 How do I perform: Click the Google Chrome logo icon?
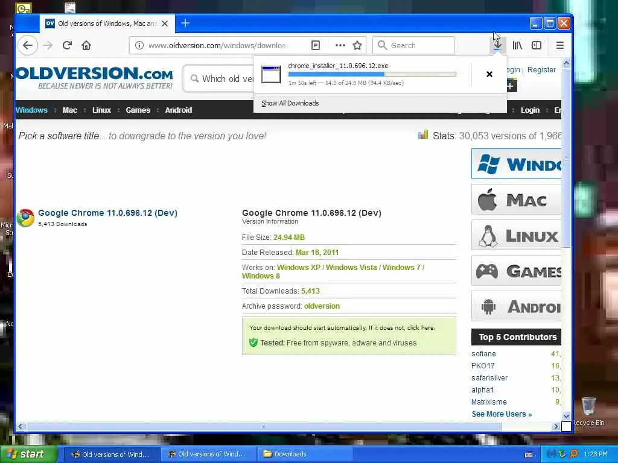pyautogui.click(x=25, y=218)
